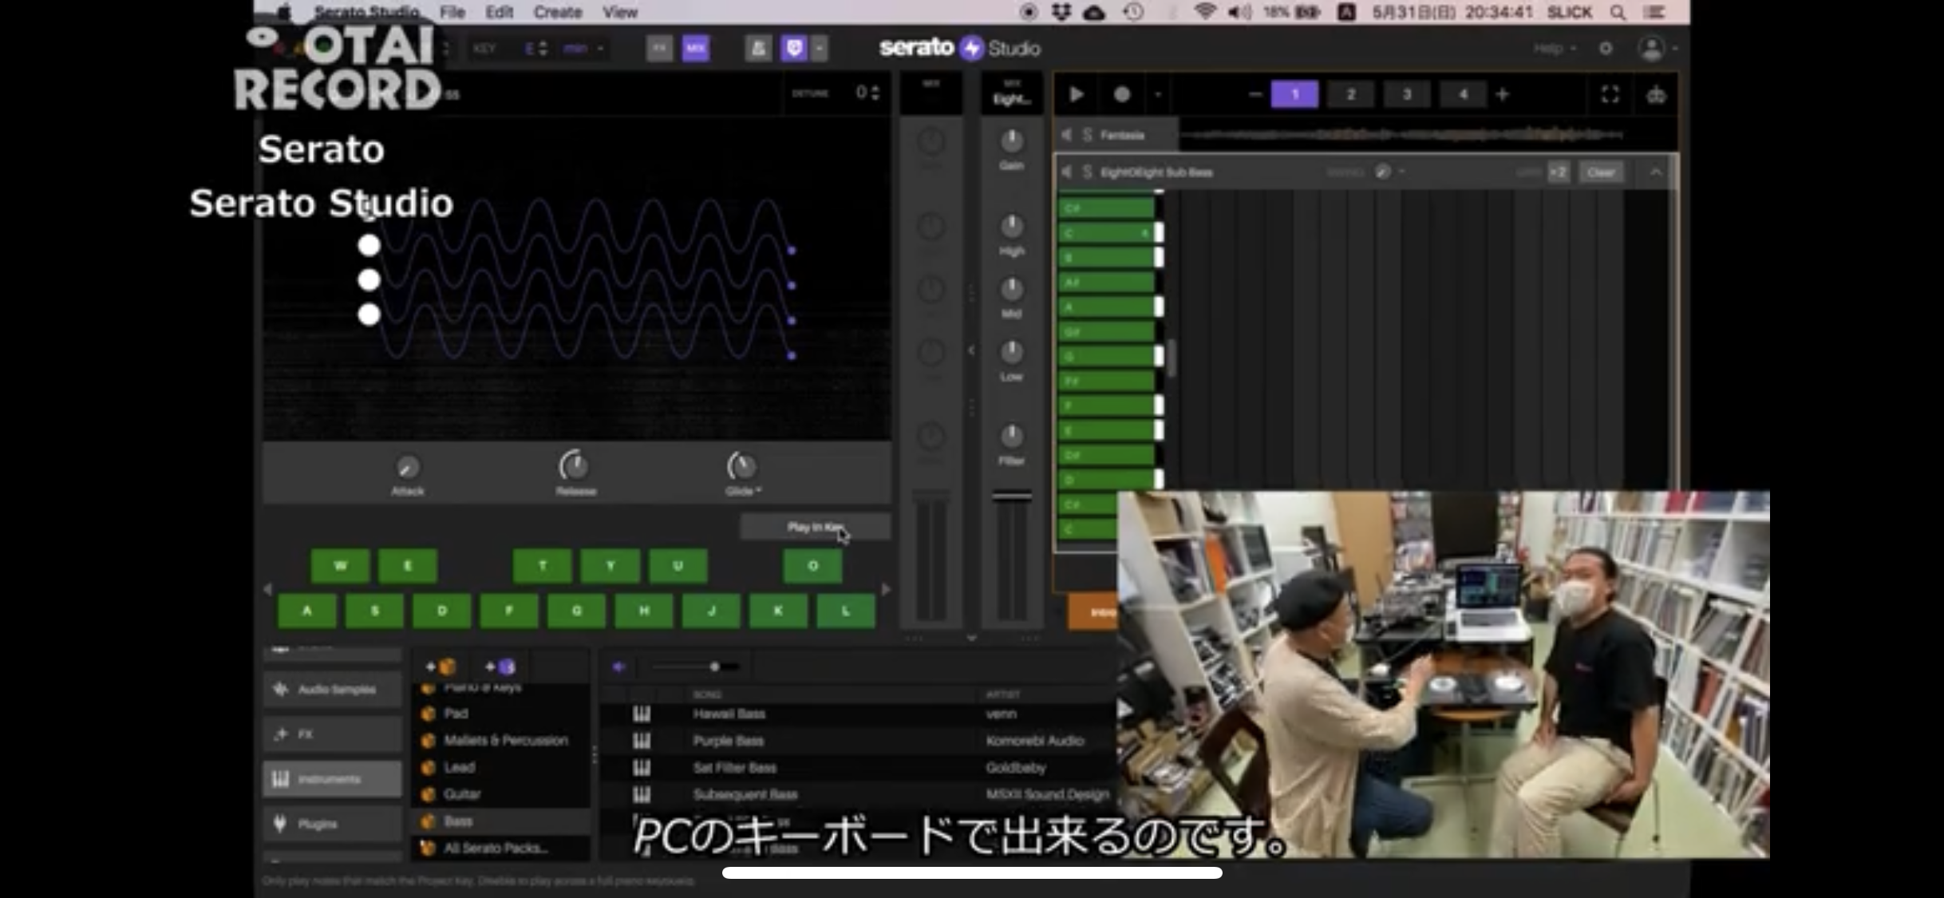Screen dimensions: 1944x898
Task: Open the File menu
Action: (x=452, y=12)
